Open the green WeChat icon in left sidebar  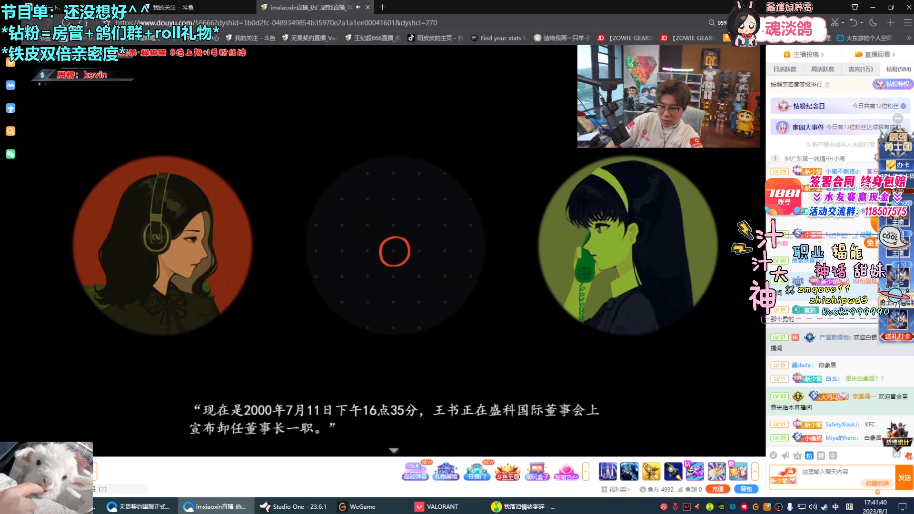pos(10,154)
